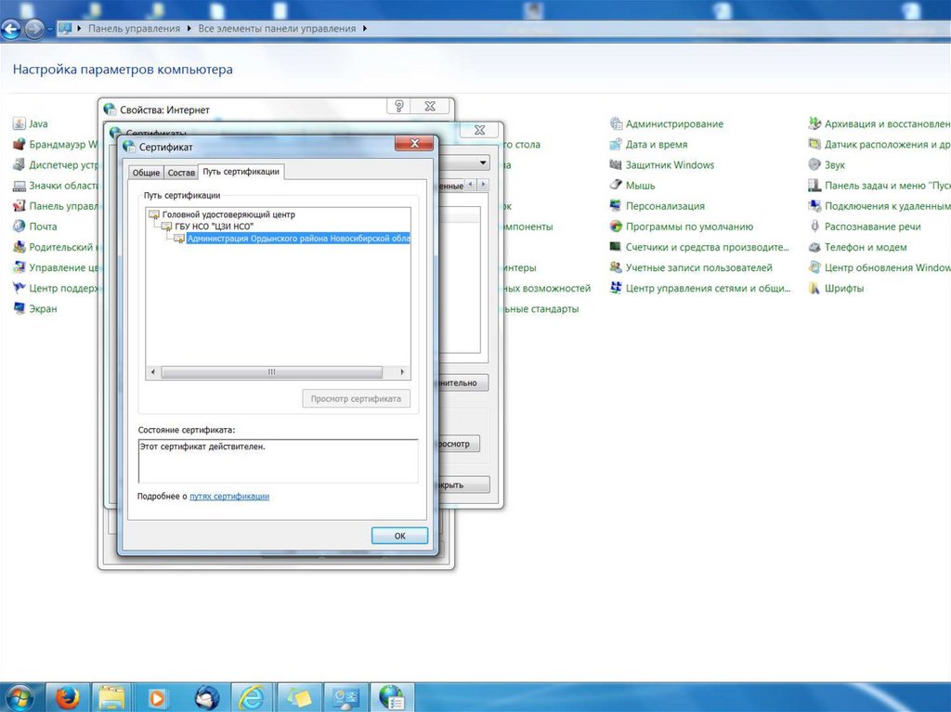Open Thunderbird from the taskbar
951x712 pixels.
click(x=205, y=696)
